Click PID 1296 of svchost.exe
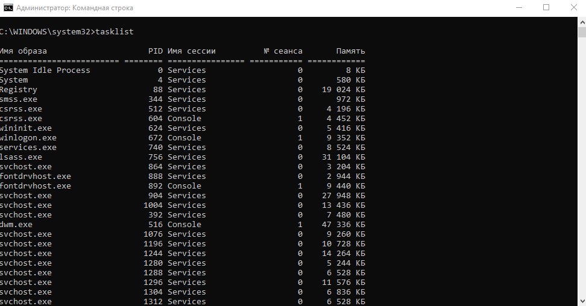586x306 pixels. 153,283
